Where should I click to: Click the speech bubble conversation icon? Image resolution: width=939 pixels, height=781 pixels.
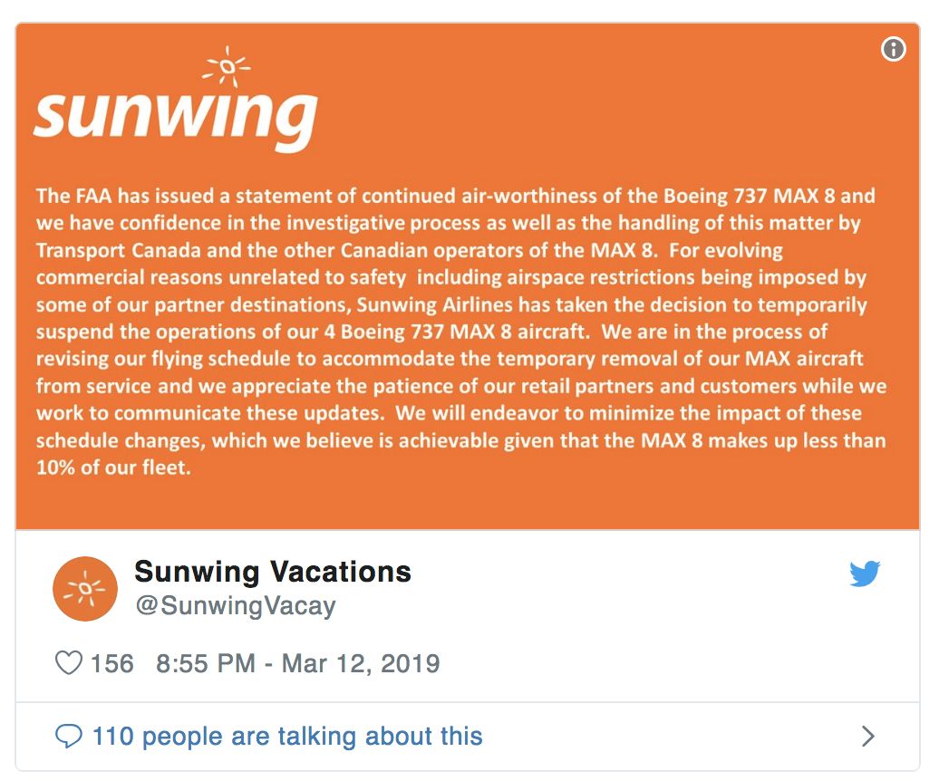pos(68,736)
